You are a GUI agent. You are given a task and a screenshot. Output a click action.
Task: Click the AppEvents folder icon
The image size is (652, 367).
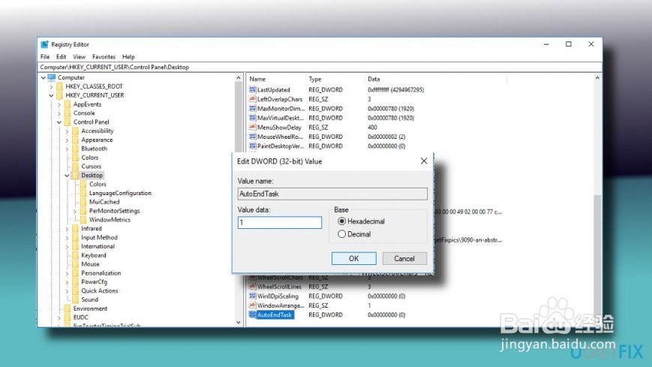point(68,104)
